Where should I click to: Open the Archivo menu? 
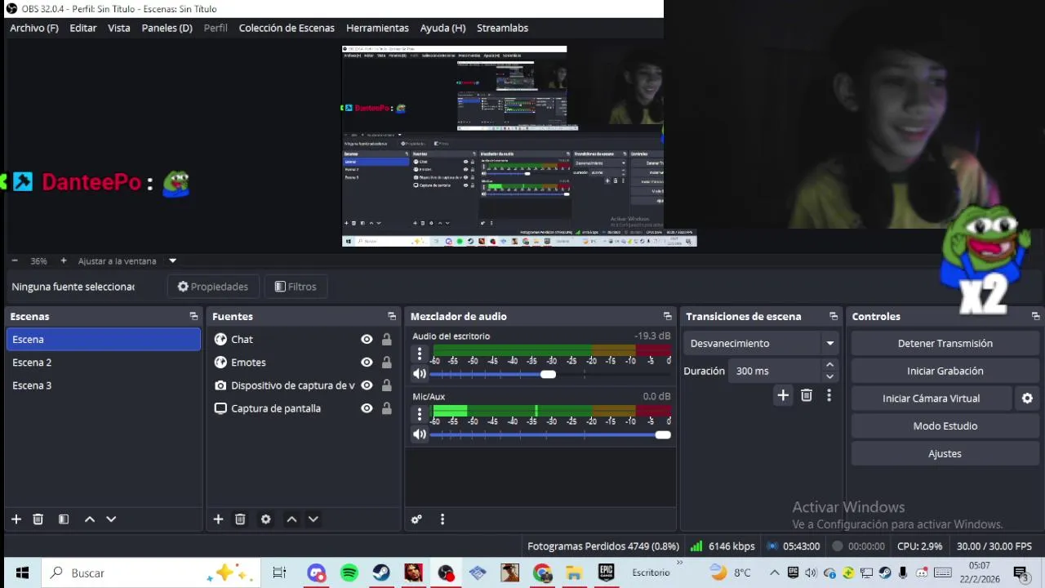click(x=34, y=28)
